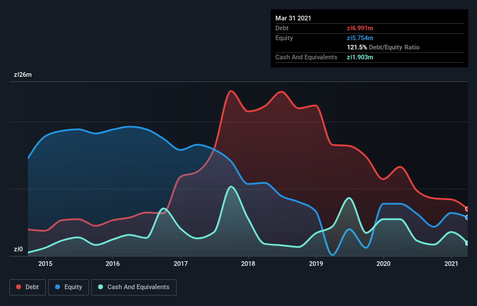Image resolution: width=477 pixels, height=306 pixels.
Task: Select the 2015 x-axis label
Action: (x=45, y=264)
